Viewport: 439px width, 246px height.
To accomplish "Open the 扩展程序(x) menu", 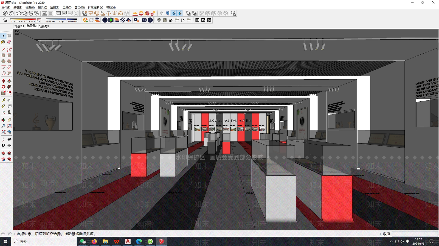I will tap(95, 7).
